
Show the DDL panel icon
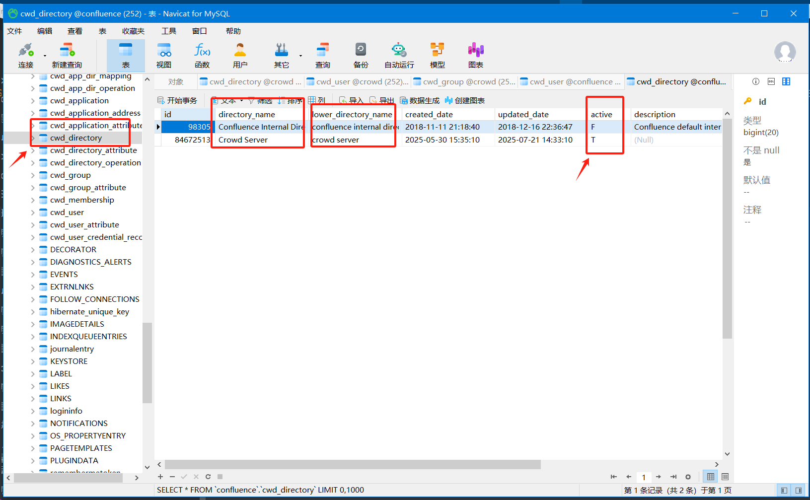tap(771, 81)
